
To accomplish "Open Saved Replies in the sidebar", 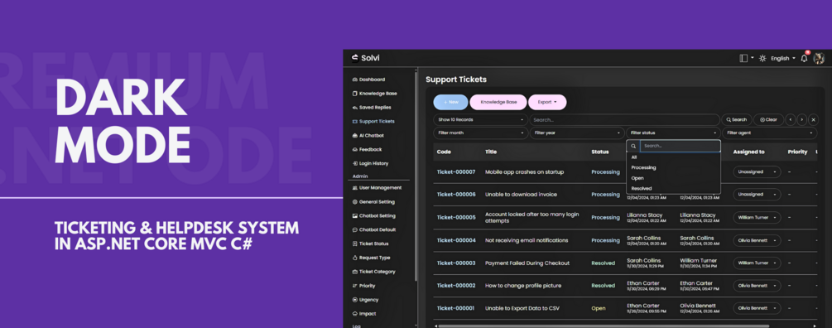I will pos(375,107).
